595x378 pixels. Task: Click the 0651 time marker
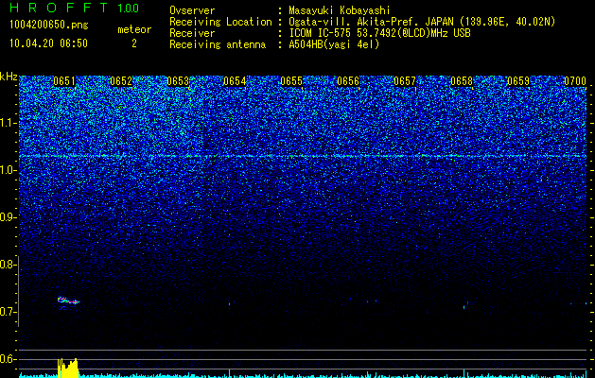point(64,81)
